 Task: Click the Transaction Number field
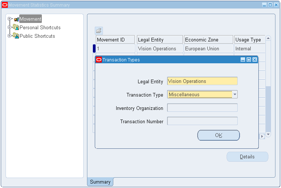click(202, 121)
